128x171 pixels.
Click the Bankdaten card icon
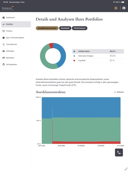tap(4, 58)
